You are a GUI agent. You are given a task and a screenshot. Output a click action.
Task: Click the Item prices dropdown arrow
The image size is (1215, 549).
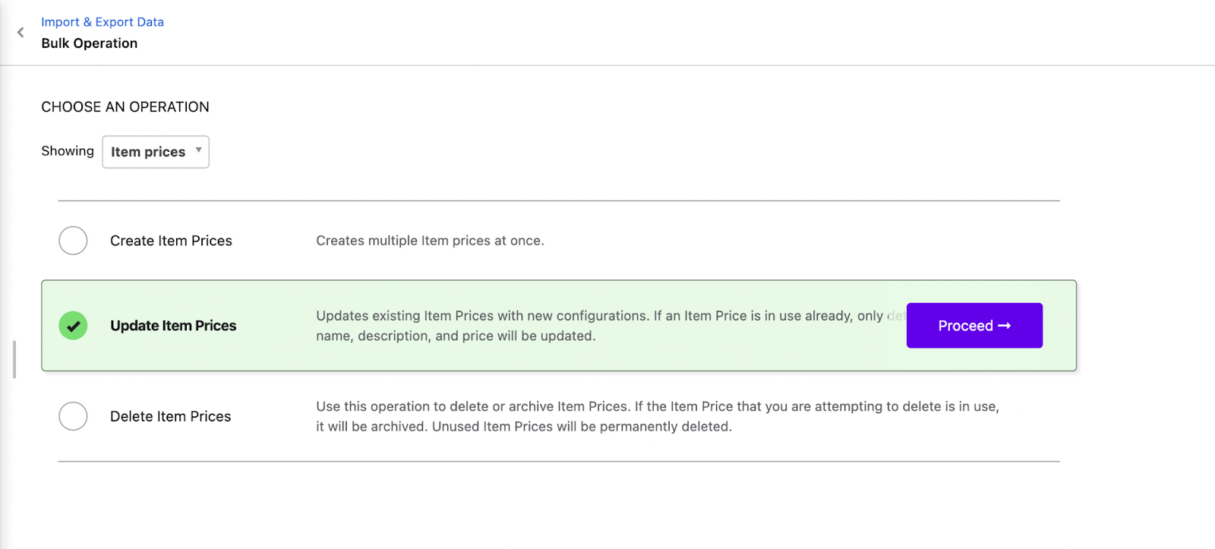(198, 150)
